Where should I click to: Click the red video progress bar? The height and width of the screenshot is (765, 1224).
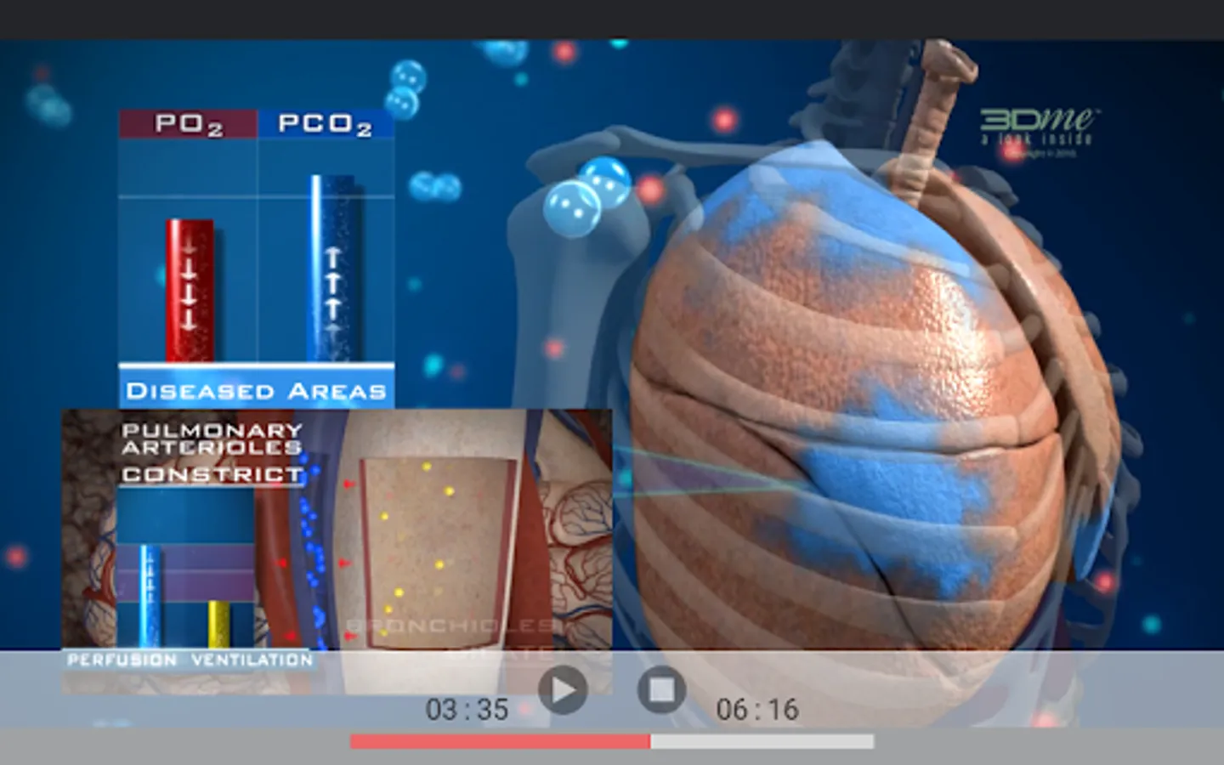click(500, 741)
